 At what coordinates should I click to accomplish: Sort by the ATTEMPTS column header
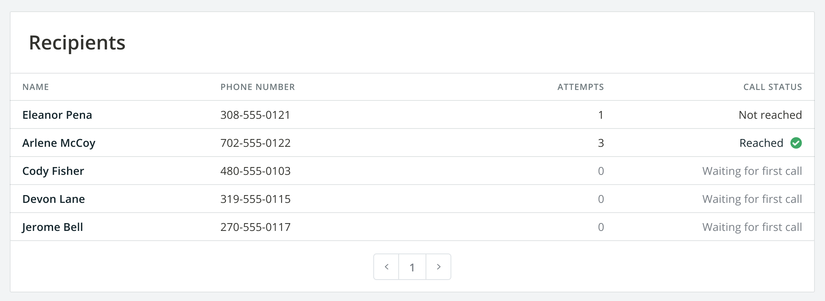pos(580,87)
